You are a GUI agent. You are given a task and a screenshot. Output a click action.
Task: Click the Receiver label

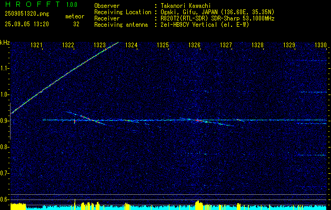tap(107, 19)
